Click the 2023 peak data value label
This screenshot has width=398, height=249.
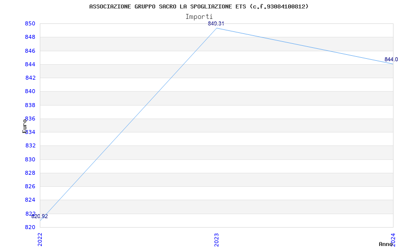(216, 23)
